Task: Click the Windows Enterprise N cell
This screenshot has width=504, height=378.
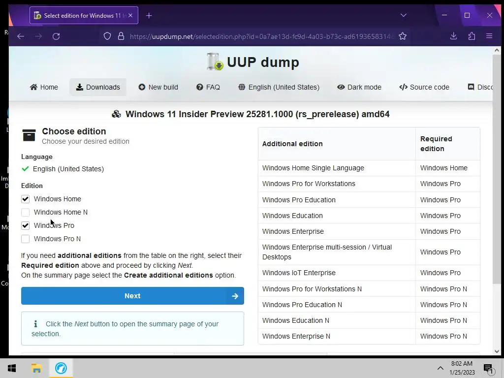Action: click(x=337, y=336)
